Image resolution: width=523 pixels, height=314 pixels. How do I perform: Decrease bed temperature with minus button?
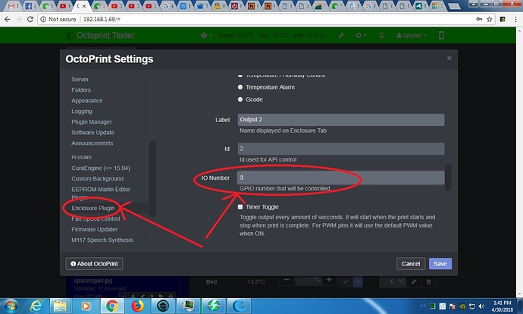(287, 280)
